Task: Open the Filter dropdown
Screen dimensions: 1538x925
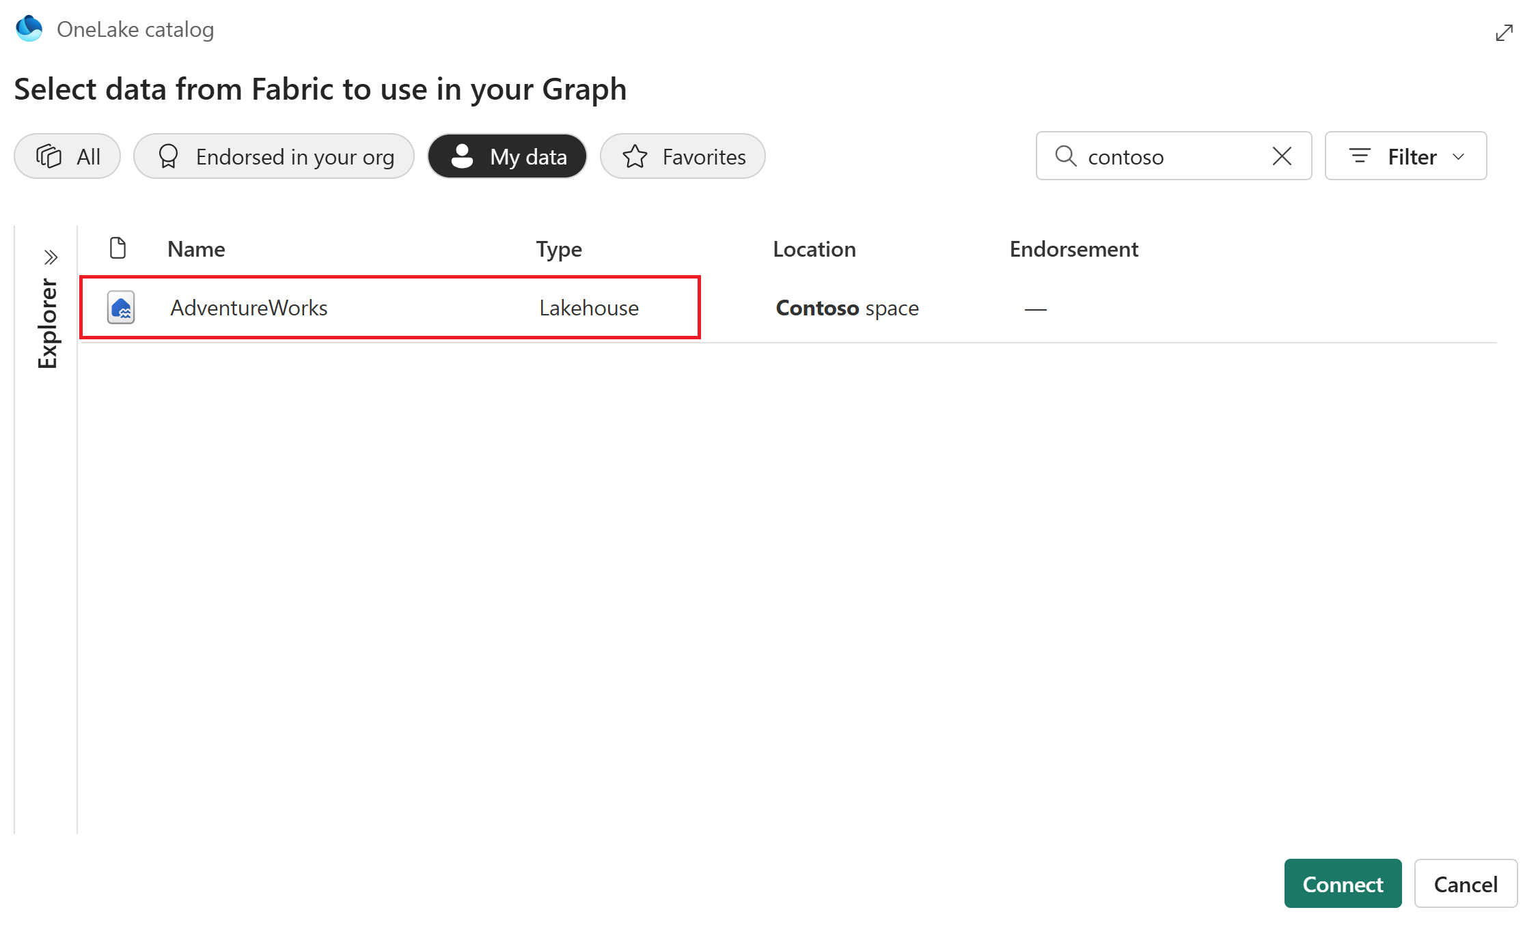Action: (1405, 156)
